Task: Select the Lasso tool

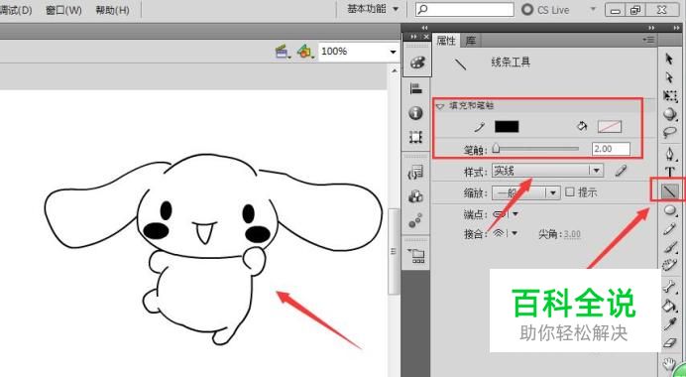Action: [x=669, y=132]
